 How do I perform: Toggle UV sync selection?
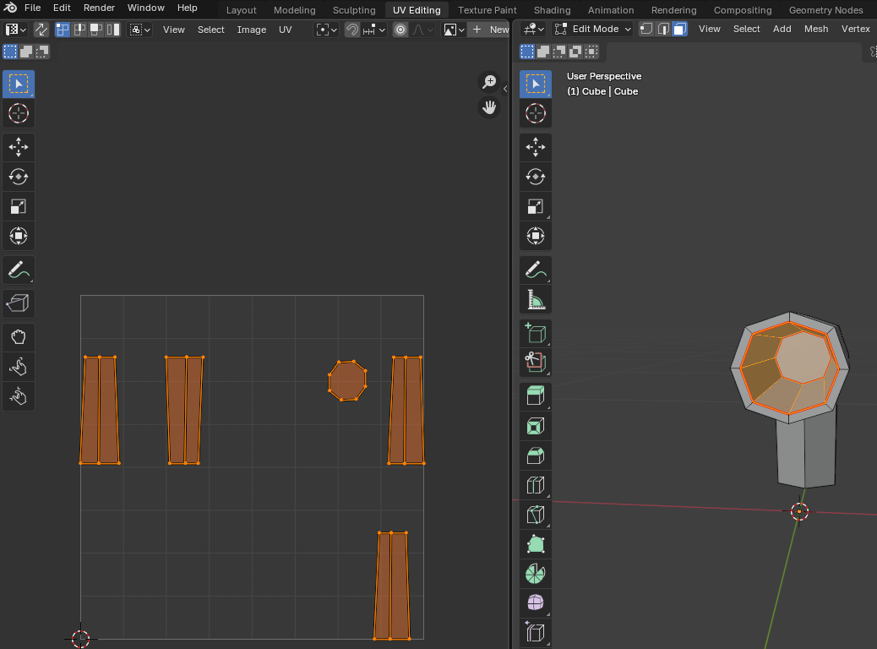coord(41,29)
